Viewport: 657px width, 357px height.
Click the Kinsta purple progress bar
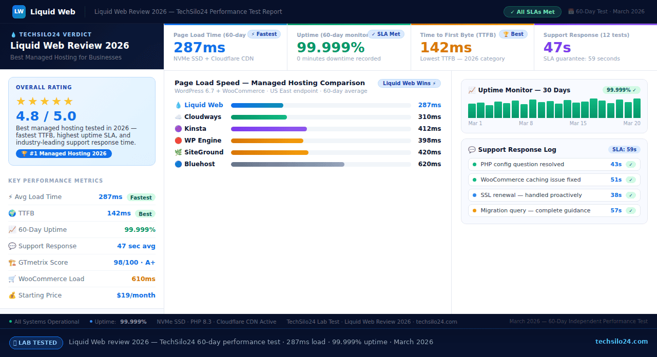[269, 129]
